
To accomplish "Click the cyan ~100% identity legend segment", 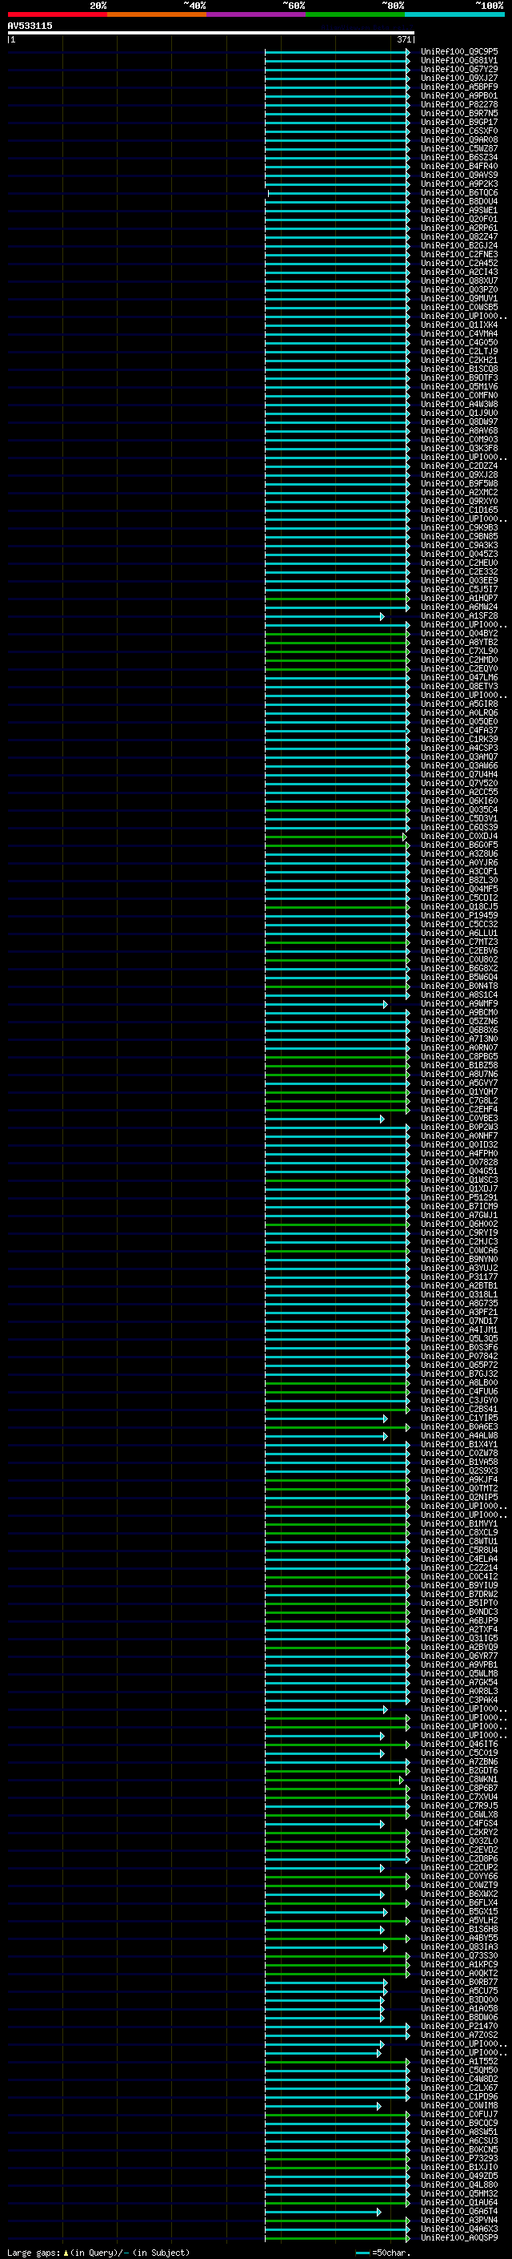I will [455, 14].
